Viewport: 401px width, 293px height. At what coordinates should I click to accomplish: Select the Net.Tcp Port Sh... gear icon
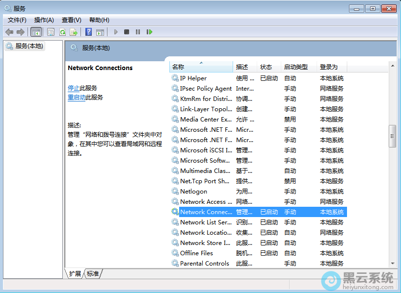coord(175,181)
